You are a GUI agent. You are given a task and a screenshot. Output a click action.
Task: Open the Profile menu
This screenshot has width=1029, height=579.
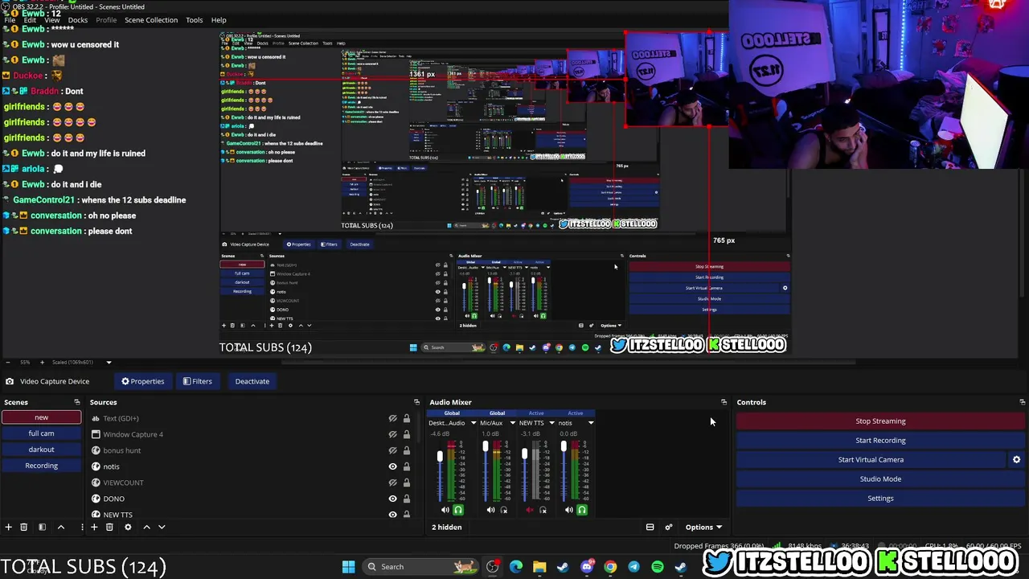tap(106, 20)
